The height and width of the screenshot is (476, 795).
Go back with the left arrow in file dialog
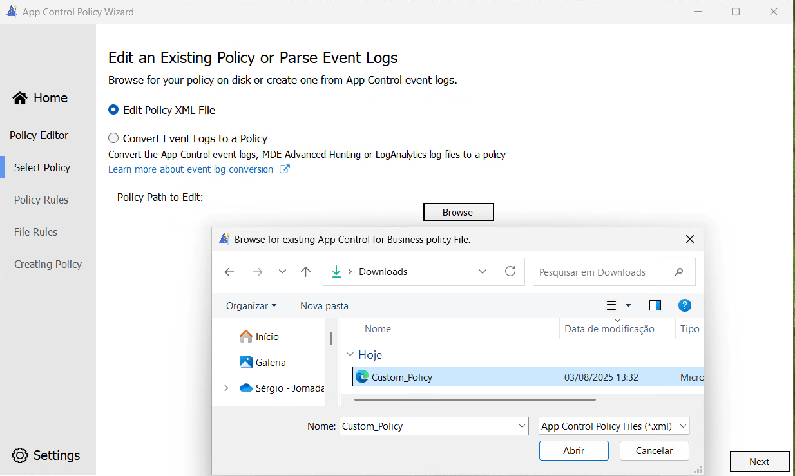click(229, 272)
